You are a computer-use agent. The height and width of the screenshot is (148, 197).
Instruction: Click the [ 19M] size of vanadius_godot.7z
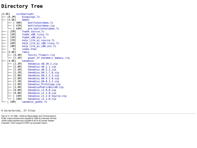(12, 102)
